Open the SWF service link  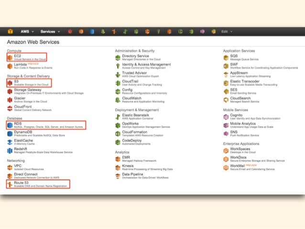[234, 64]
